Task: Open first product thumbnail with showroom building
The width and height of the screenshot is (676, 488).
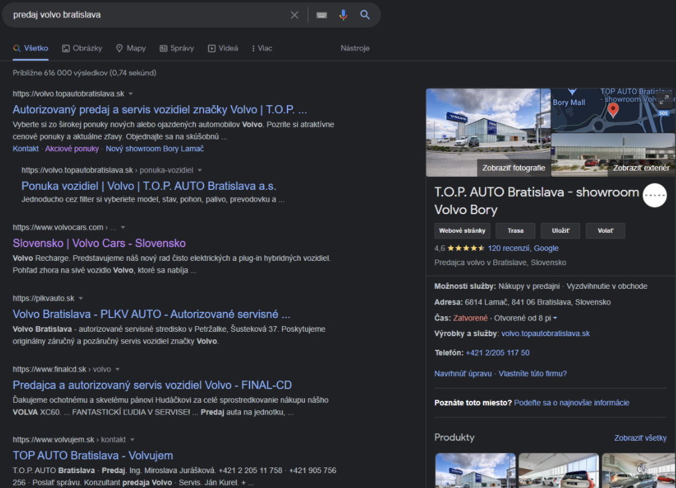Action: (x=475, y=471)
